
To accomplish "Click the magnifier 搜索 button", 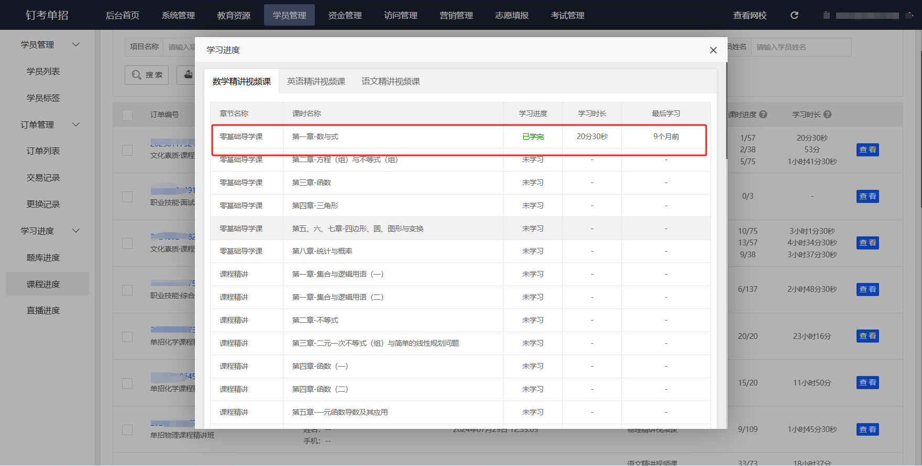I will [x=147, y=75].
